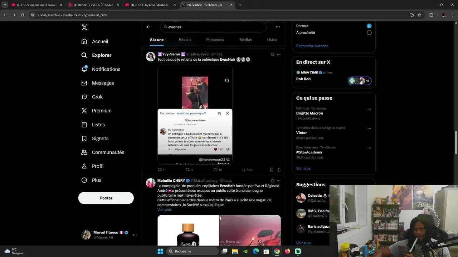Click magnifier icon on Yvy-Sama's image
The image size is (458, 257).
pos(227,81)
